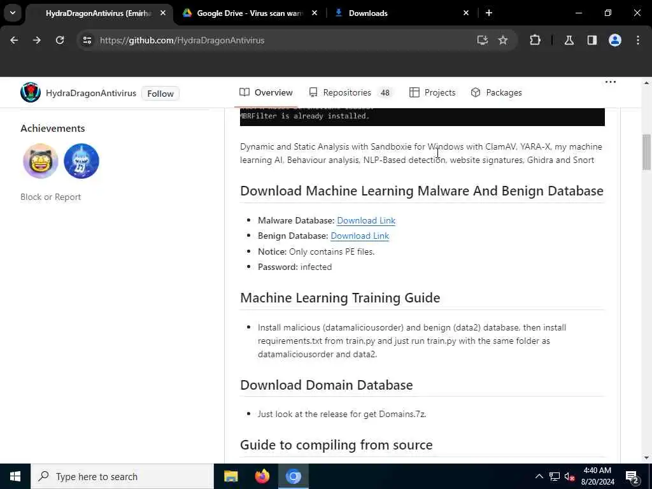Open the Repositories tab with 48 repos
652x489 pixels.
click(x=351, y=92)
